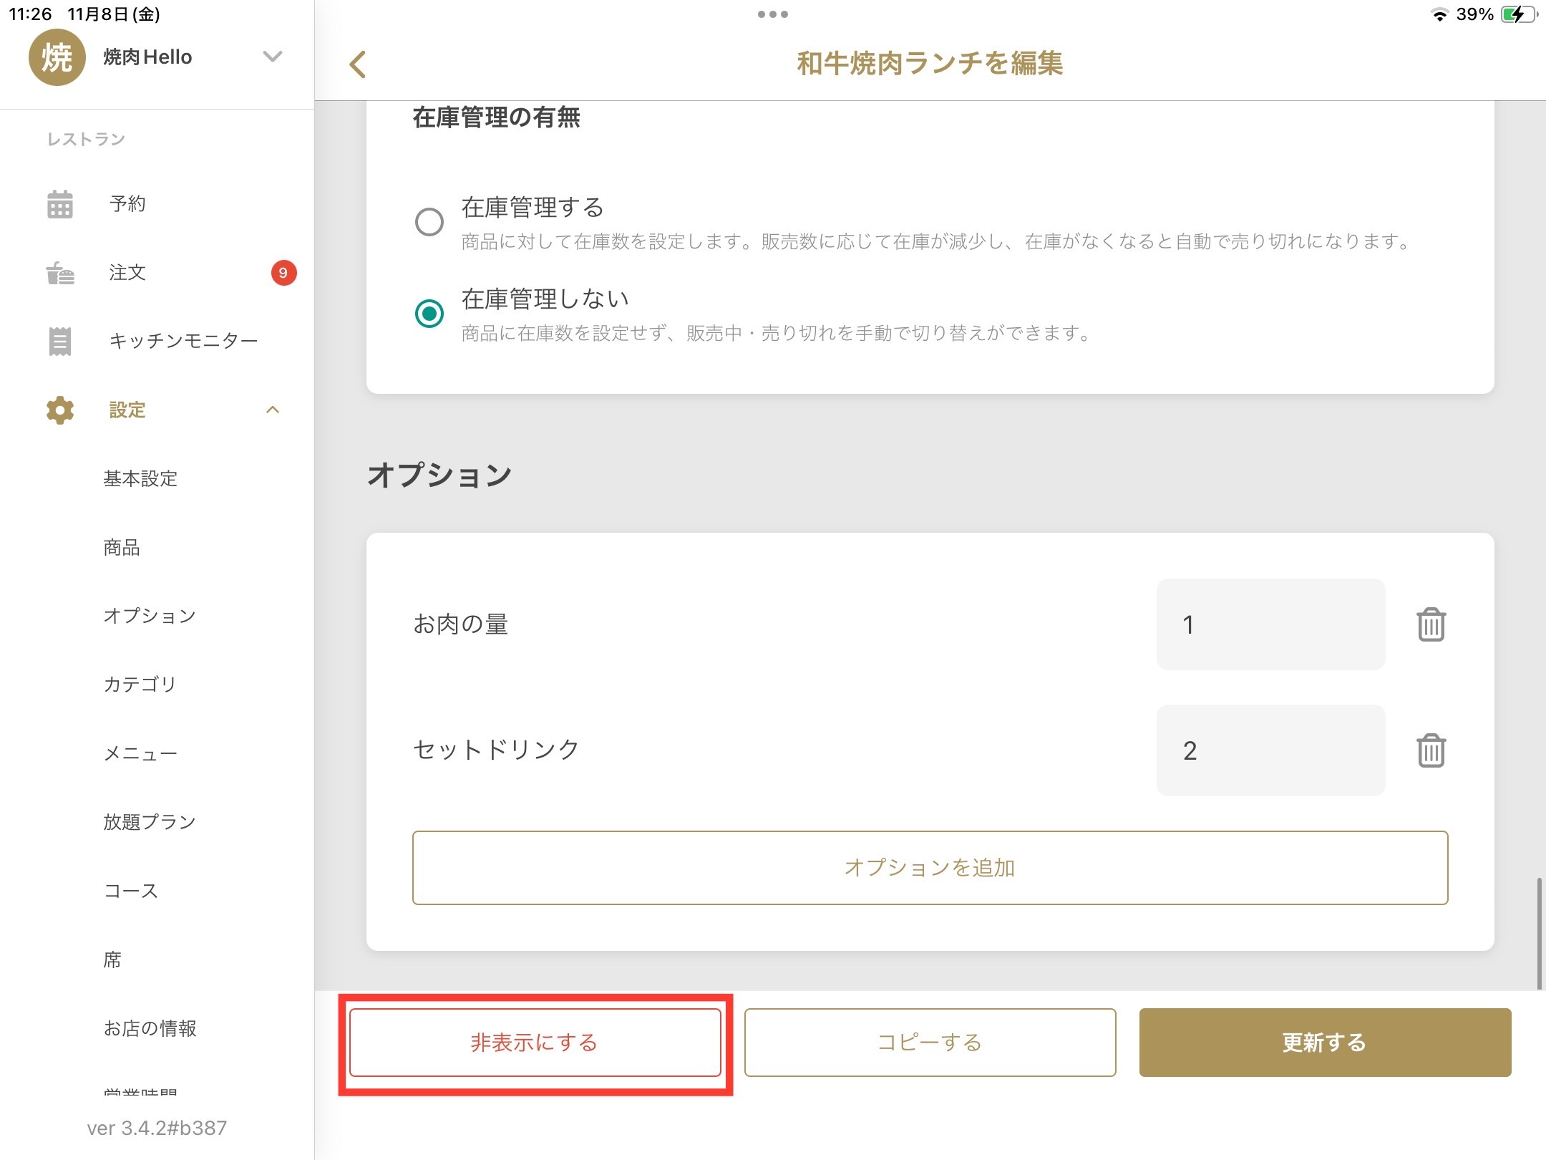This screenshot has height=1160, width=1546.
Task: Collapse the 設定 section chevron
Action: click(x=273, y=410)
